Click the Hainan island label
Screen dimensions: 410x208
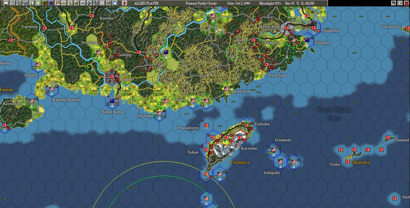(x=6, y=89)
